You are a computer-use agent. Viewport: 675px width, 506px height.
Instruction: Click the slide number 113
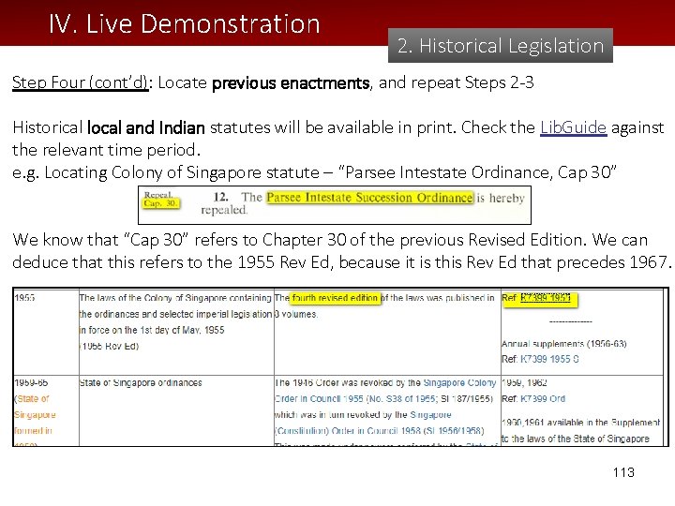point(623,472)
